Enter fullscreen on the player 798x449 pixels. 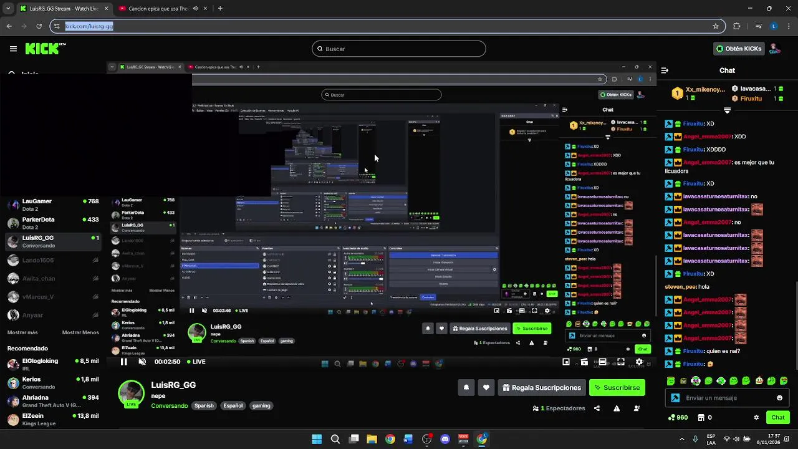tap(621, 362)
